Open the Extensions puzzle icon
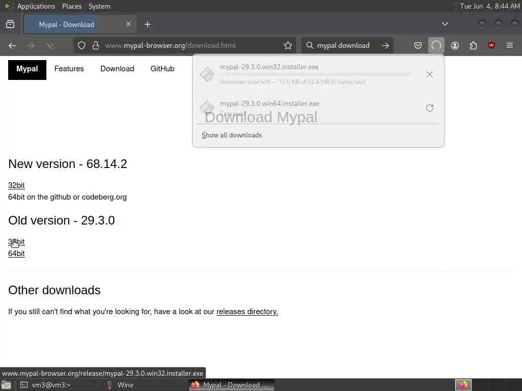Screen dimensions: 522x391 pyautogui.click(x=473, y=45)
